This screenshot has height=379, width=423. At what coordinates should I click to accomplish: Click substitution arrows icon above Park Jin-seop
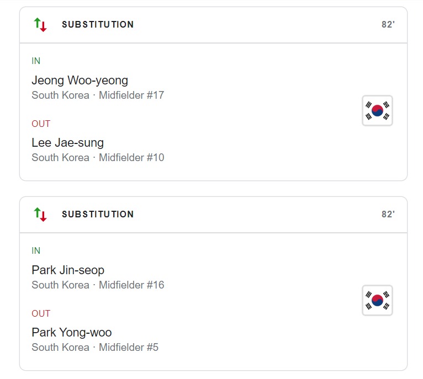point(40,215)
